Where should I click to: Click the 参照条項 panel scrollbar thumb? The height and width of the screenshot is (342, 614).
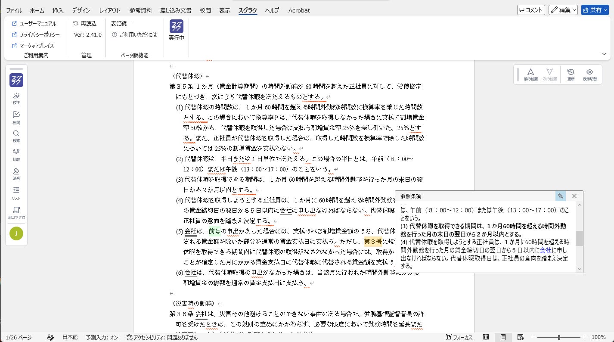tap(579, 238)
